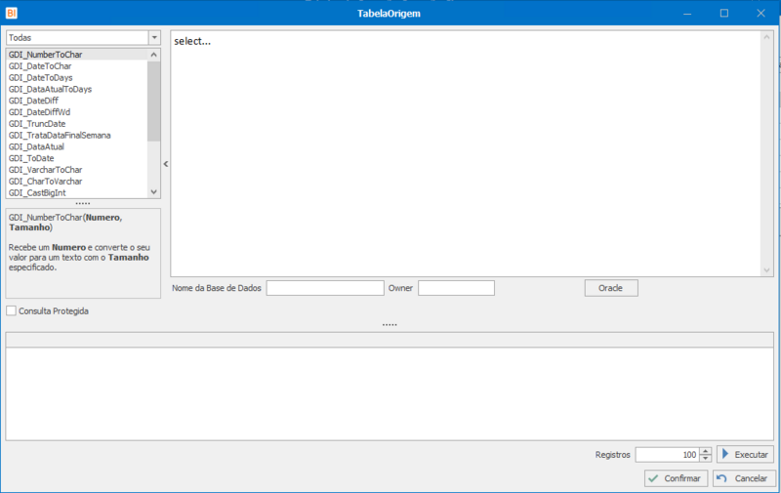
Task: Click the splitter dots above results grid
Action: [390, 325]
